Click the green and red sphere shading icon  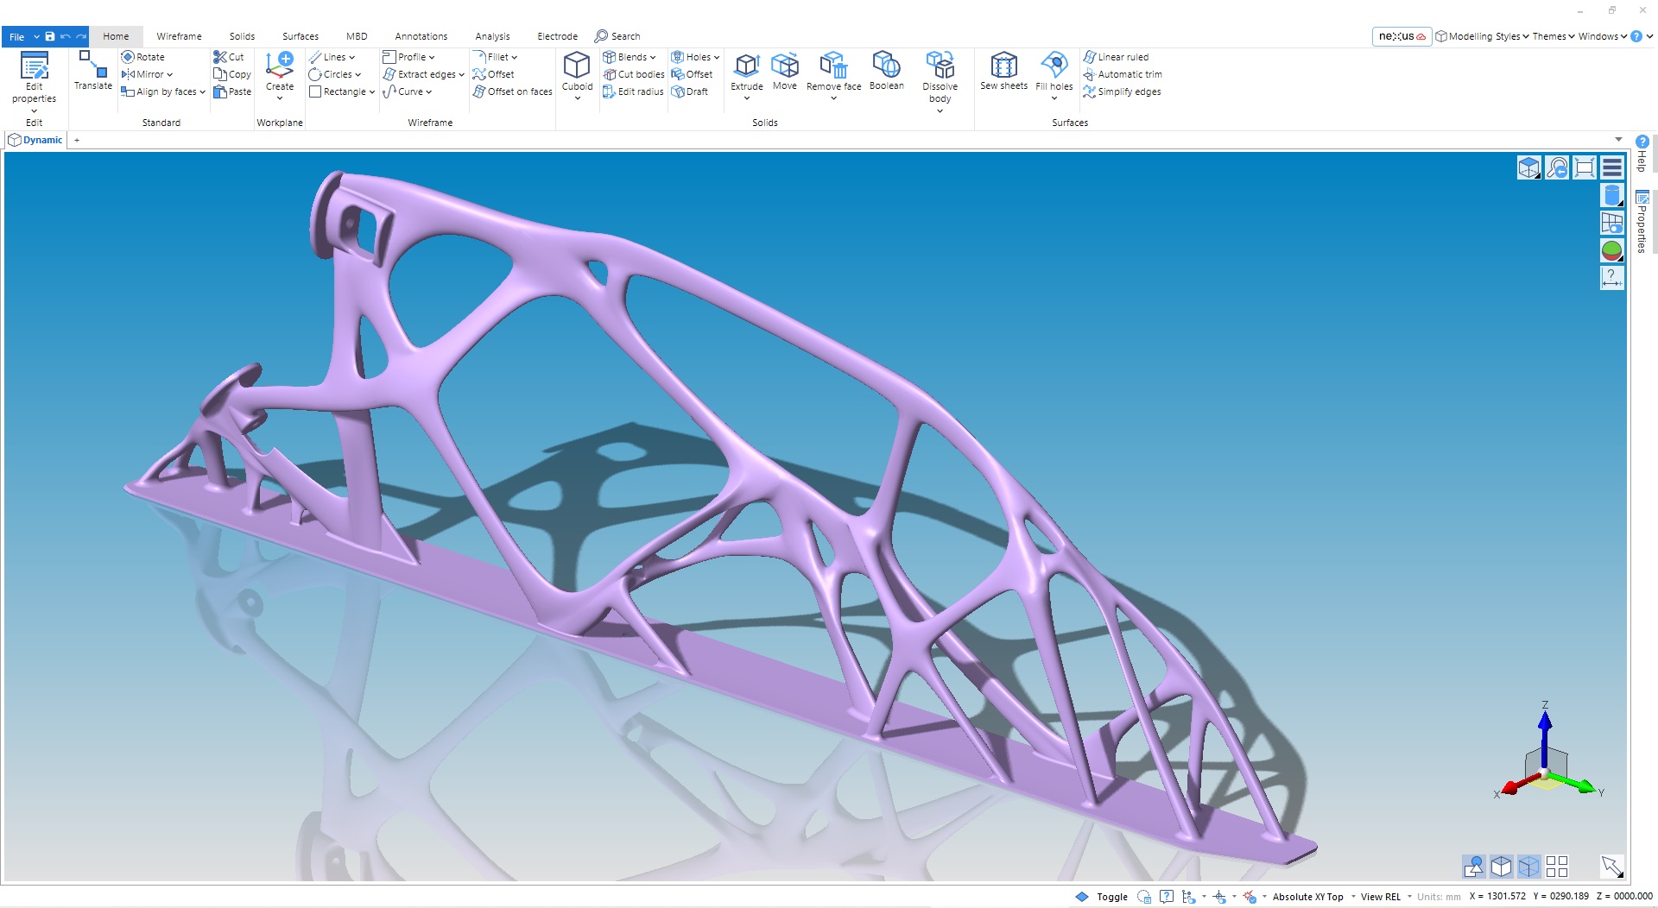[x=1612, y=250]
